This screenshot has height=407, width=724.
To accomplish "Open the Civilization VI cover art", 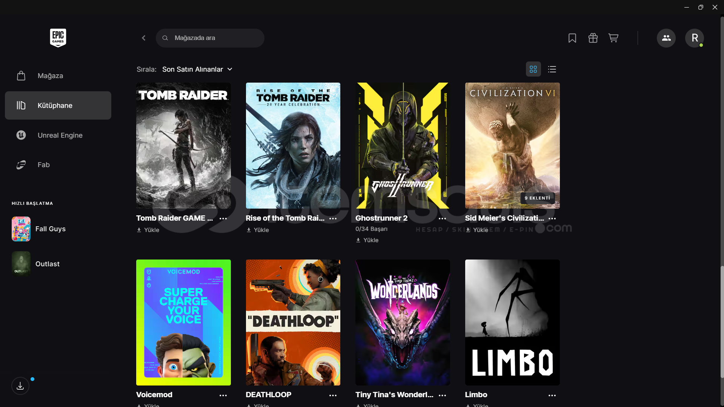I will 512,146.
